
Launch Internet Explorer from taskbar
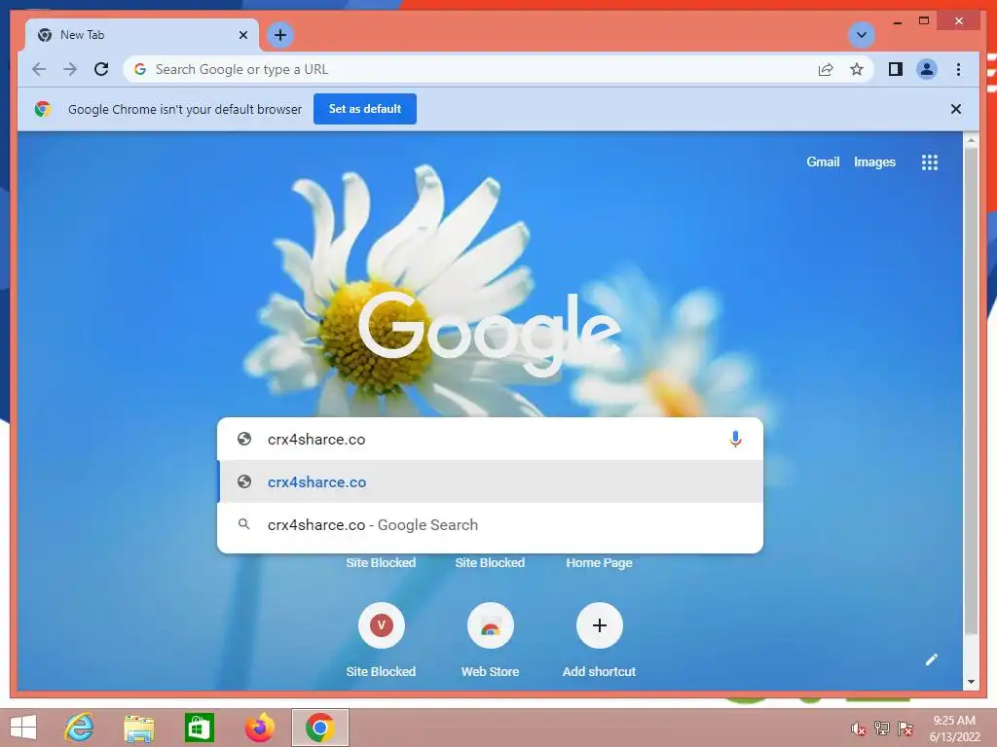click(80, 728)
